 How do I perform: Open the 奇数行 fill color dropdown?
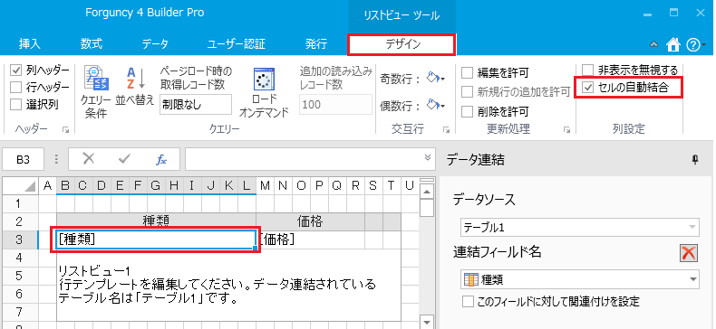(436, 79)
